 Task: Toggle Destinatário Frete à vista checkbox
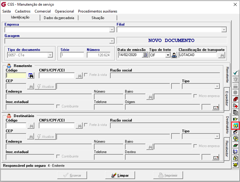click(x=86, y=125)
